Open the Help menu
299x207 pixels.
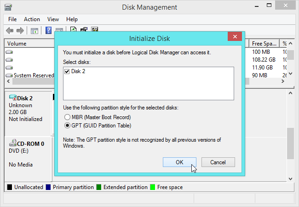click(72, 19)
